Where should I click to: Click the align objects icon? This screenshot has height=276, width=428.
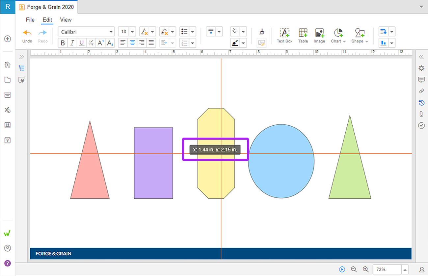click(x=383, y=43)
